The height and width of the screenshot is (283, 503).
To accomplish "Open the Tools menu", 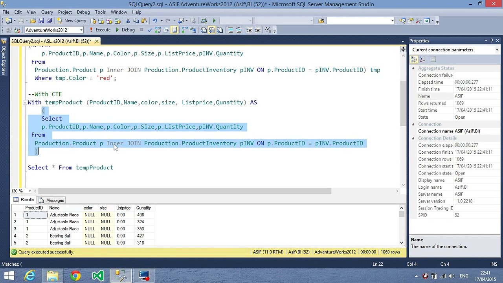I will coord(100,12).
